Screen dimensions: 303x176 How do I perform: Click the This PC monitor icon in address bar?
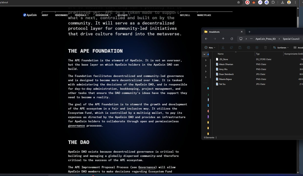click(241, 39)
